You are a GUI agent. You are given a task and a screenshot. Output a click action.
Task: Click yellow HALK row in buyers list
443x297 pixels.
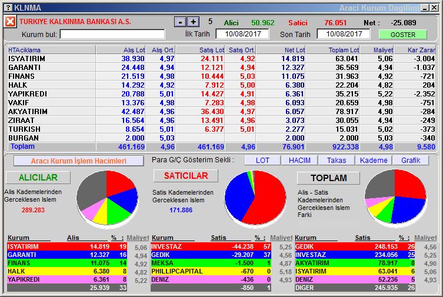tap(67, 271)
